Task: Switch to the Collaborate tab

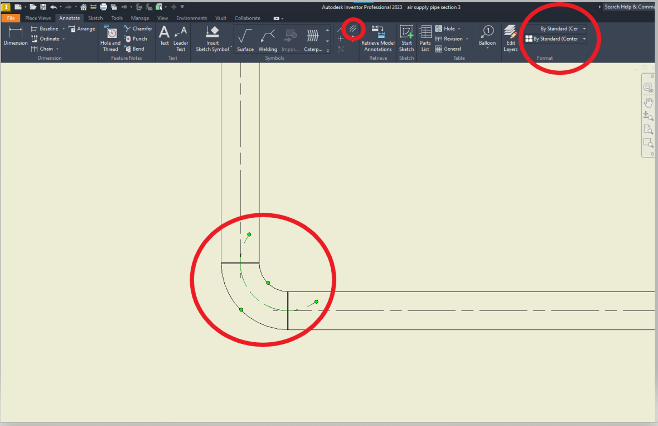Action: pos(247,18)
